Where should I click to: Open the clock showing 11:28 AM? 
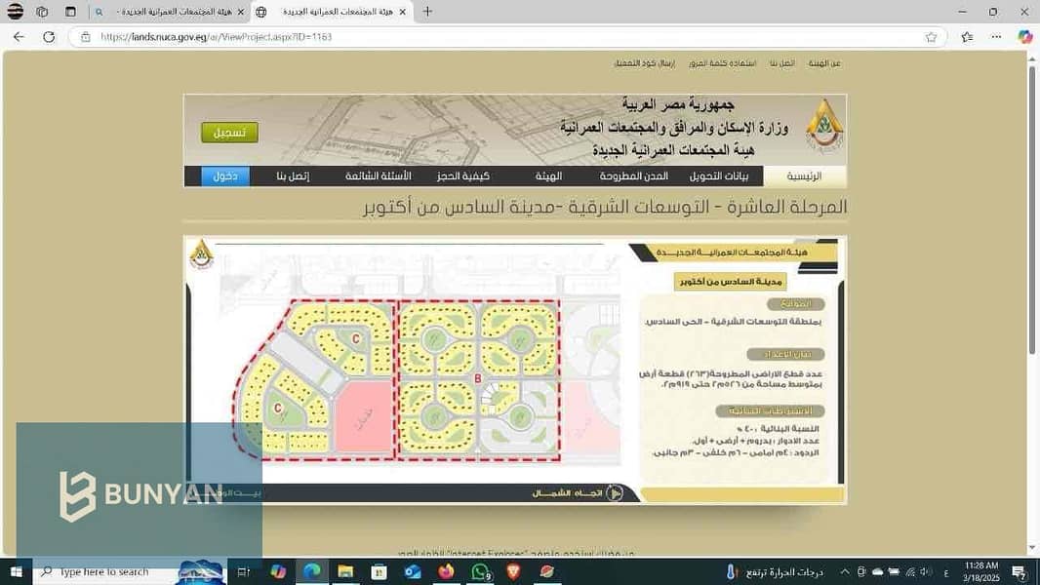pyautogui.click(x=981, y=571)
